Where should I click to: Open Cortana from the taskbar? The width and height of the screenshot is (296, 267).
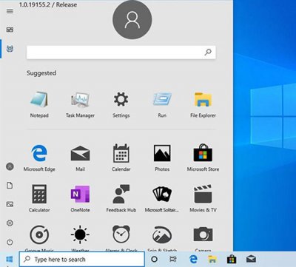(154, 259)
